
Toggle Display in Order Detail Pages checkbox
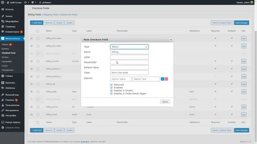coord(112,94)
